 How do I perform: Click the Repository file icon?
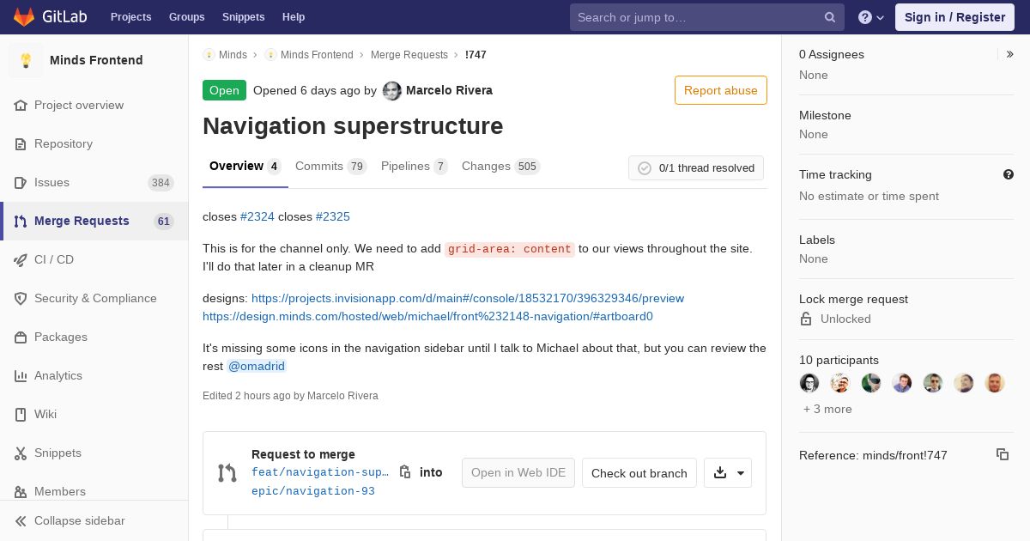click(x=21, y=143)
